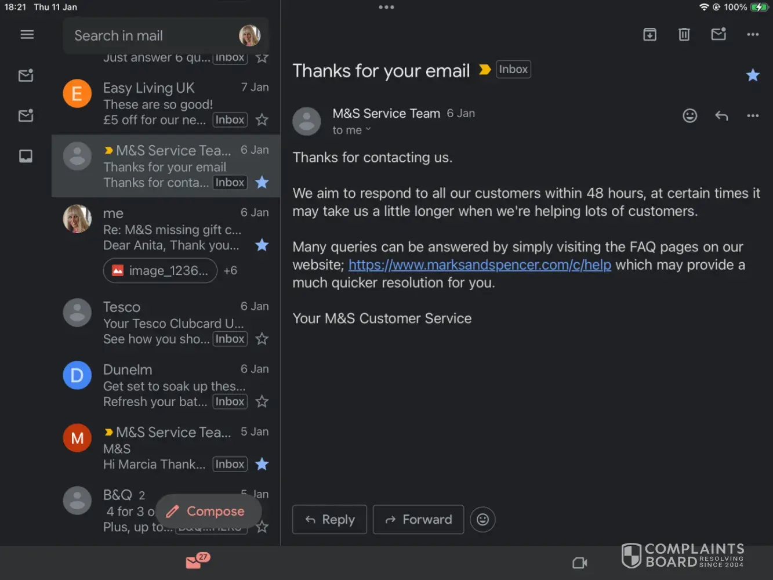Star the Tesco Clubcard email
The width and height of the screenshot is (773, 580).
pos(262,339)
